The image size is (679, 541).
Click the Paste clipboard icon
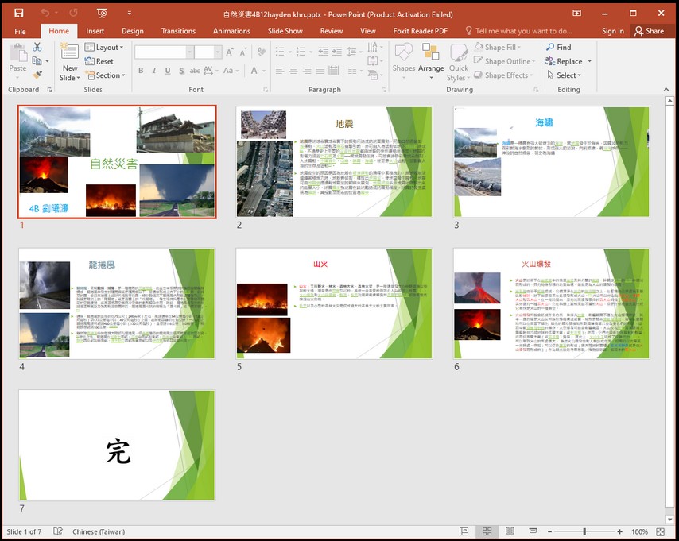tap(18, 52)
